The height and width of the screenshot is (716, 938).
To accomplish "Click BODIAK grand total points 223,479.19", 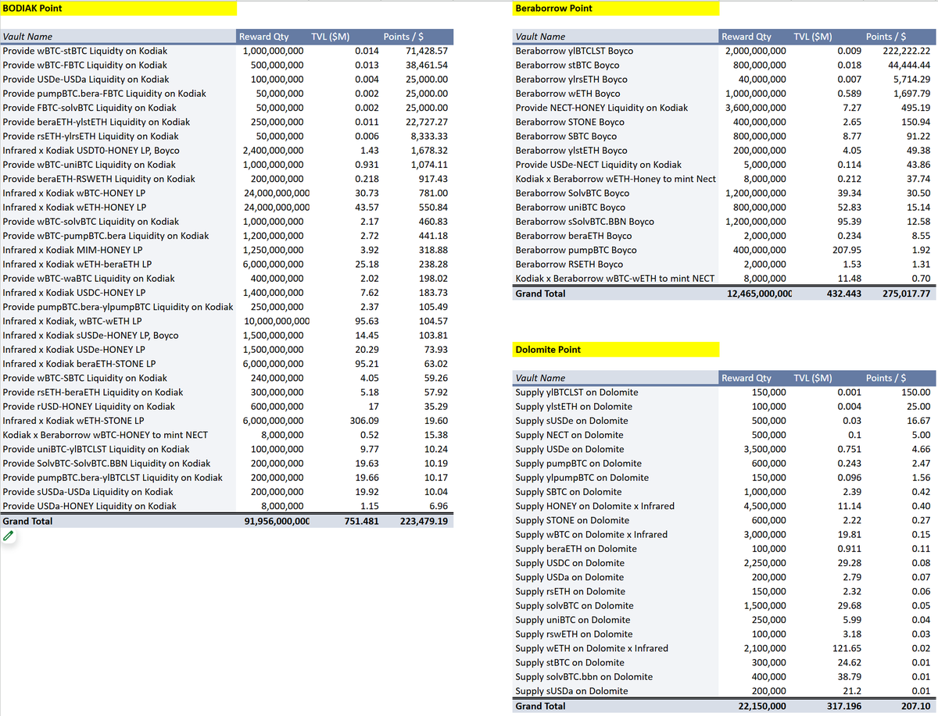I will click(x=424, y=522).
